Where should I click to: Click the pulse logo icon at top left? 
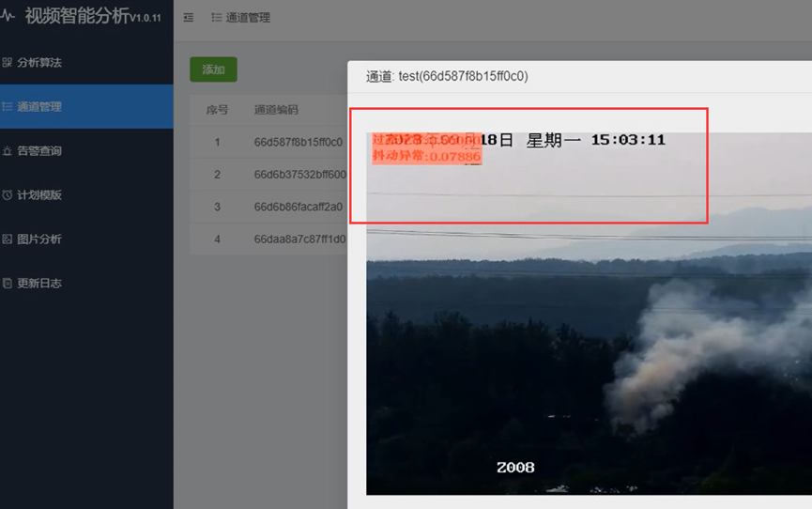tap(8, 16)
